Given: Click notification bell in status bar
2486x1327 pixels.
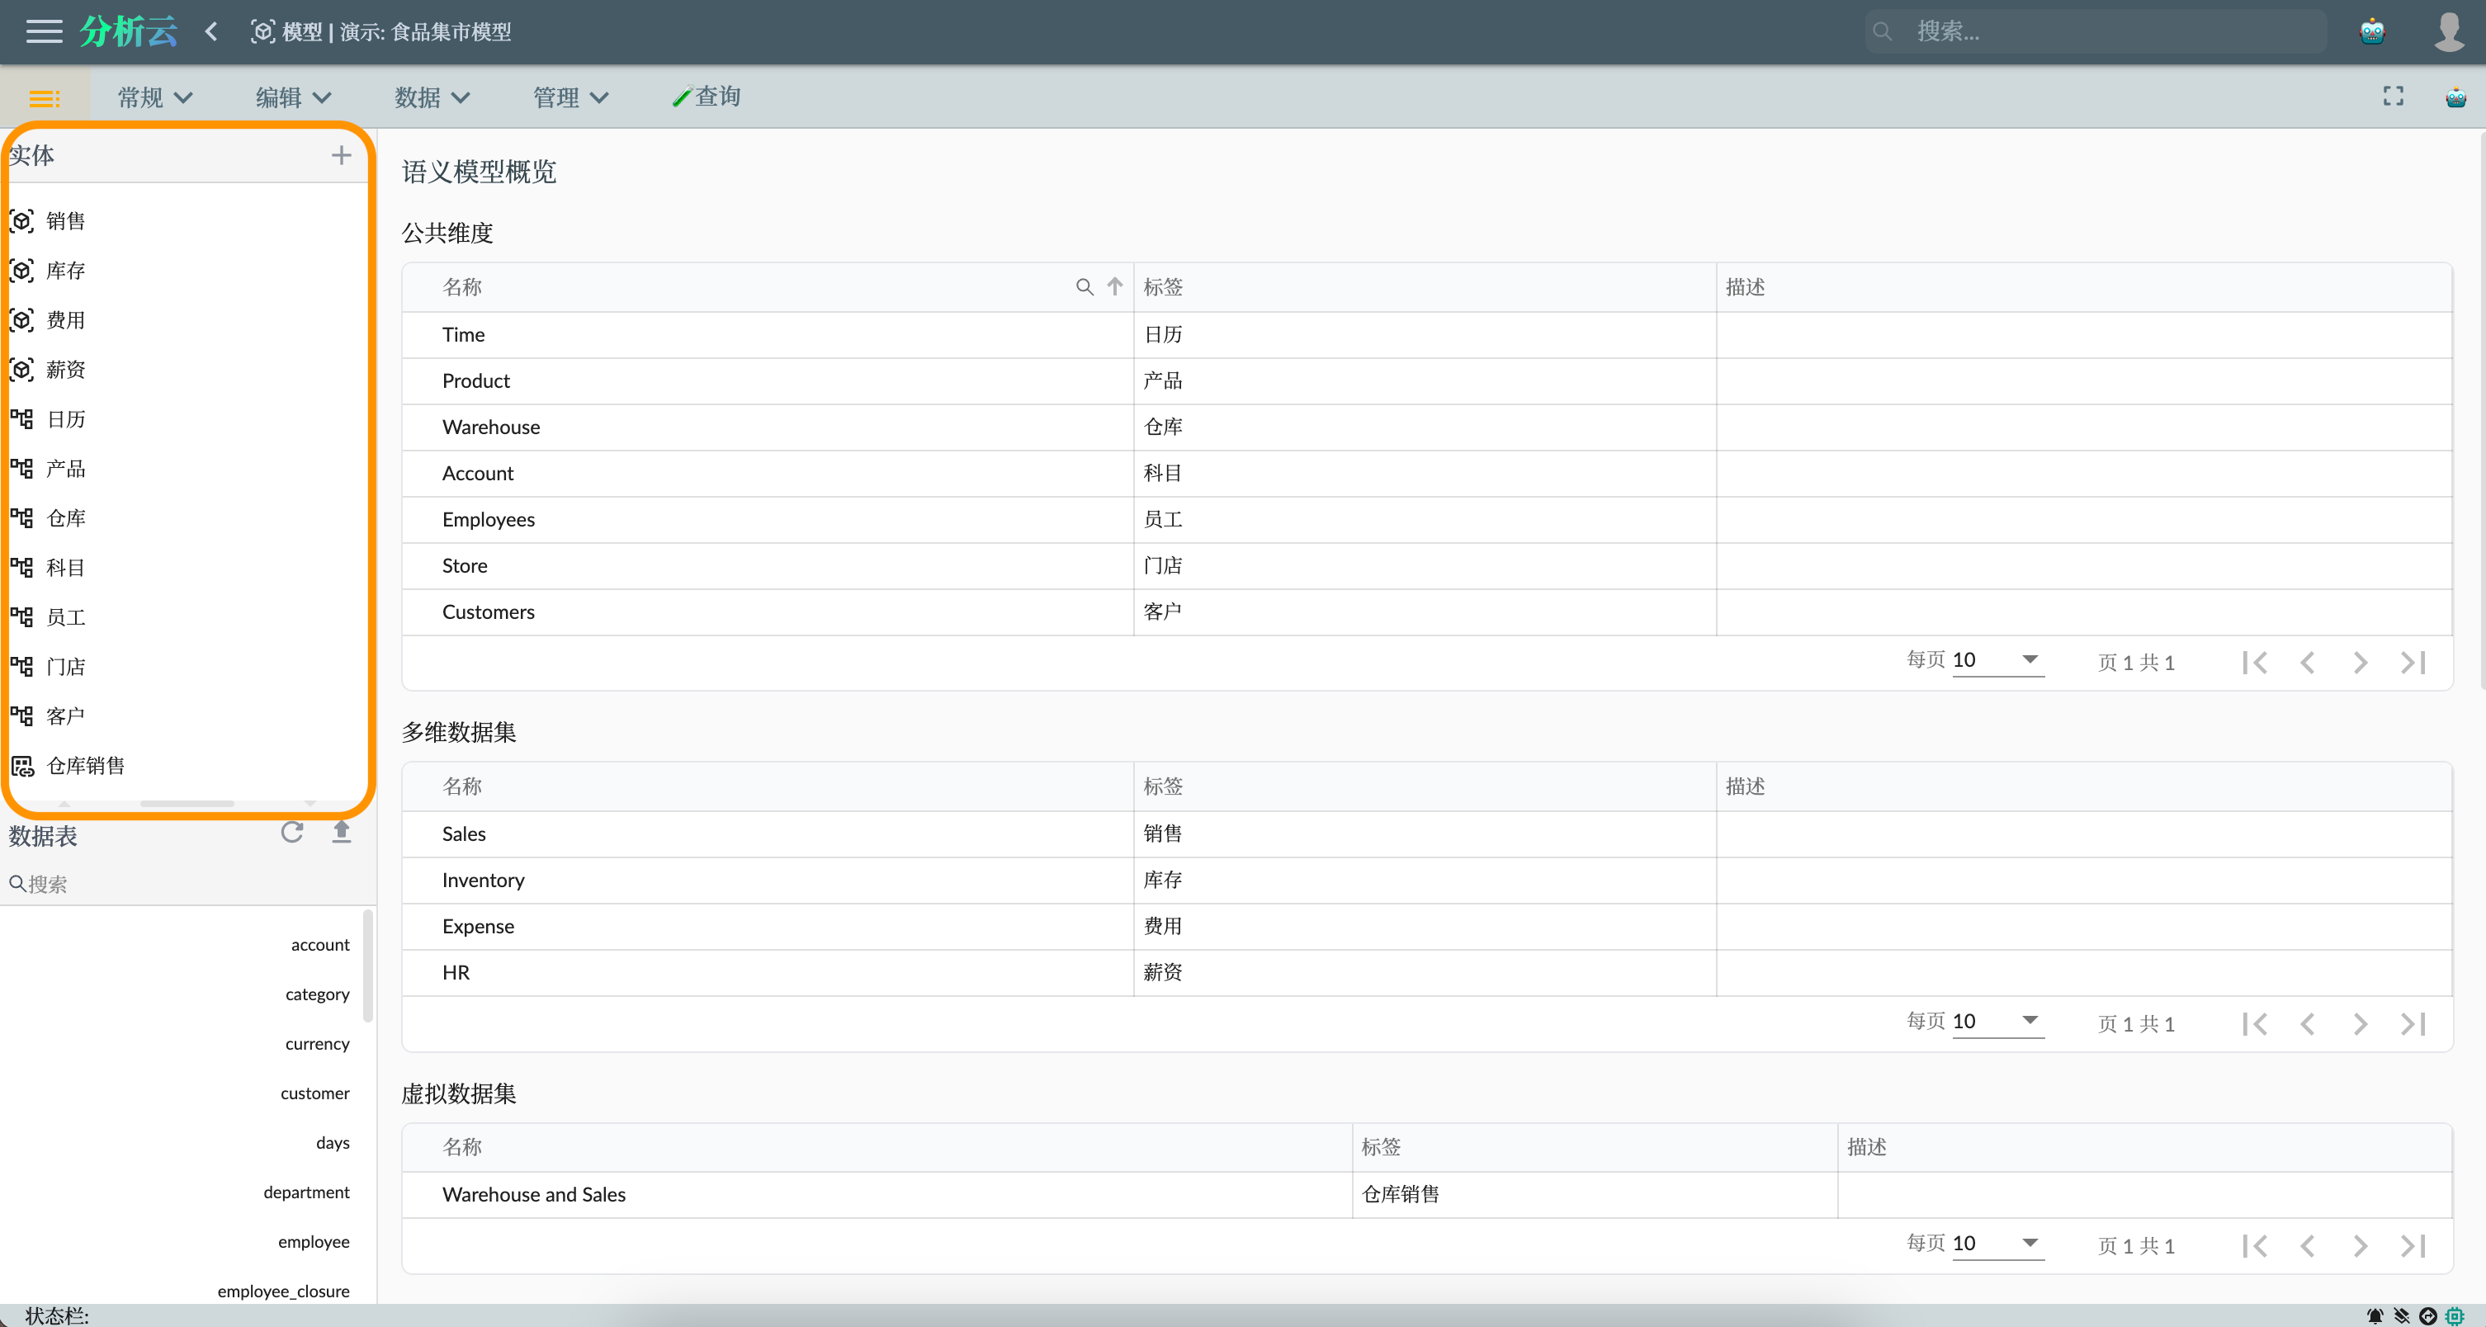Looking at the screenshot, I should pos(2374,1315).
